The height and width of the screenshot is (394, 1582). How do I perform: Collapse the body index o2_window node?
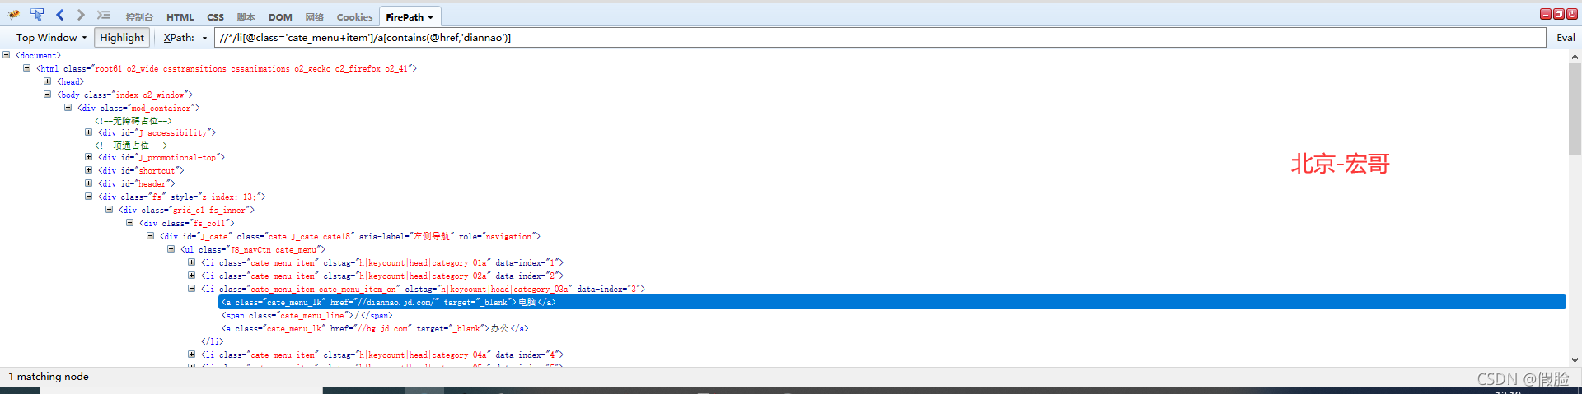point(48,95)
